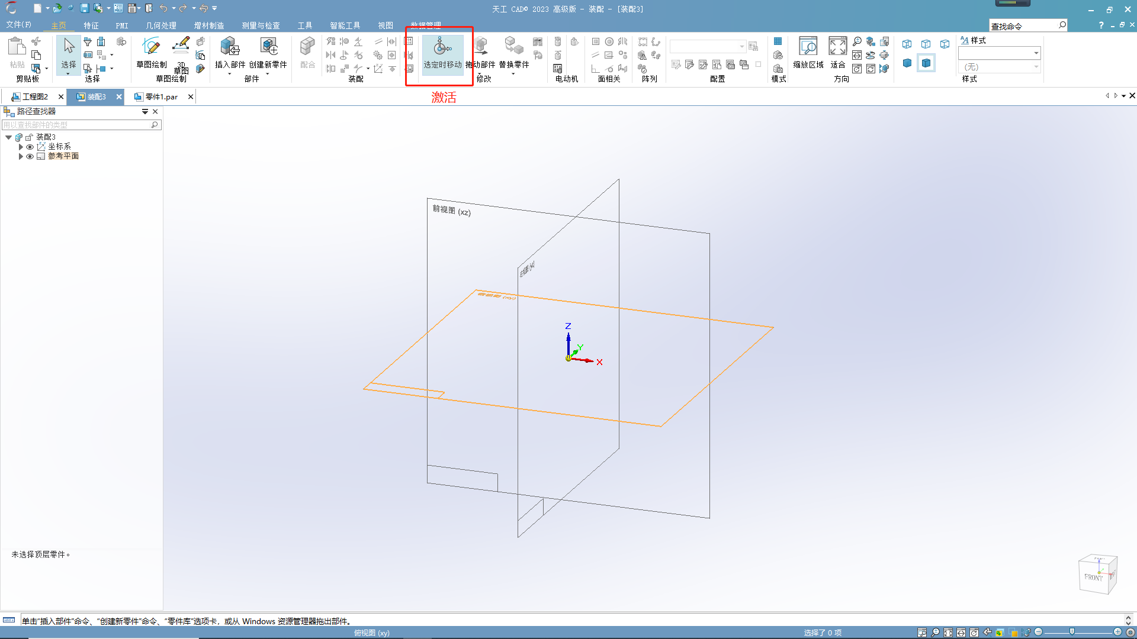Click Create New Part (创建新零件) icon
1137x639 pixels.
click(x=269, y=46)
